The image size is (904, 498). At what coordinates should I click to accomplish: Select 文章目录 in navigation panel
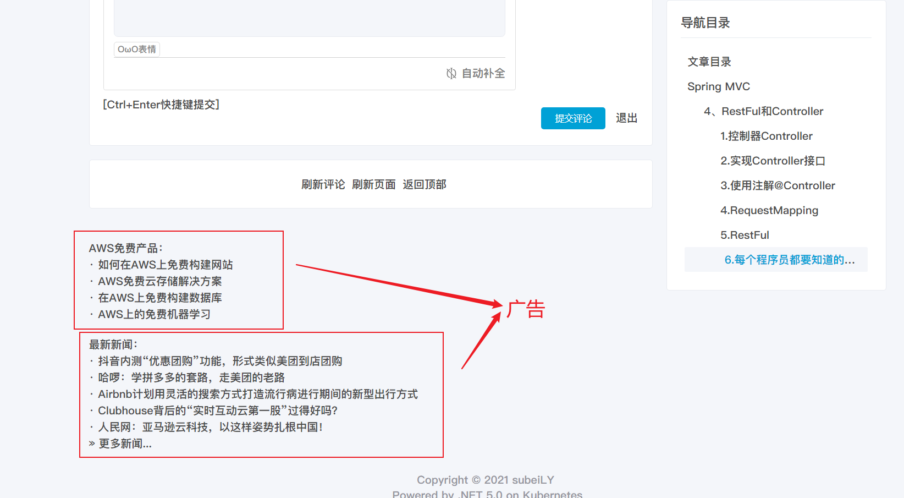pyautogui.click(x=709, y=62)
